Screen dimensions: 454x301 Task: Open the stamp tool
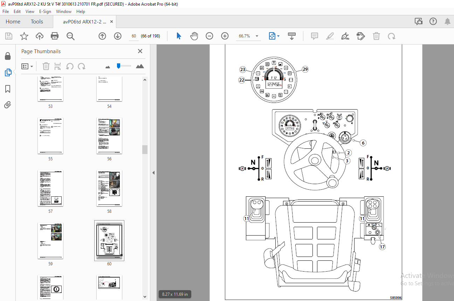[360, 36]
